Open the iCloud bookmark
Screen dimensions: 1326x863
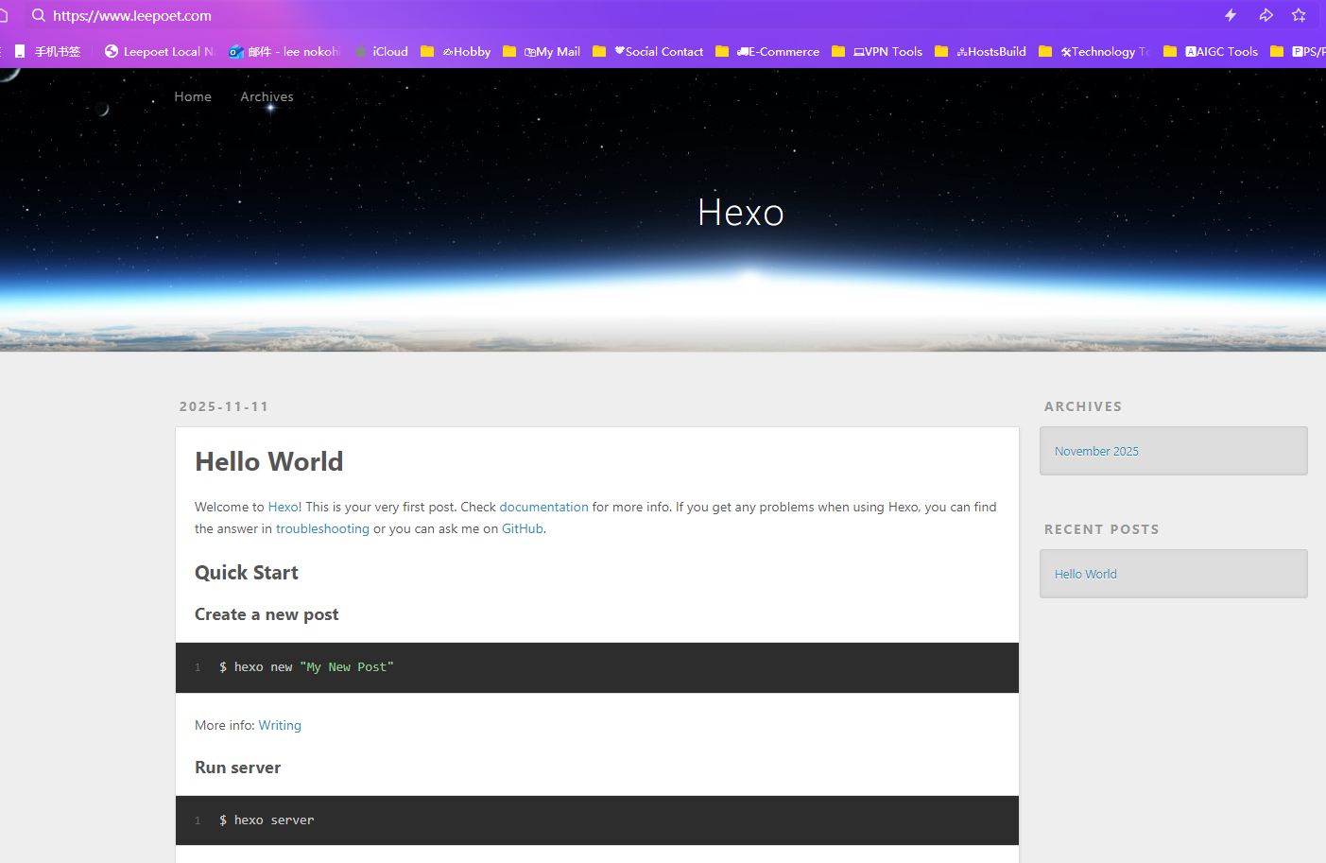click(382, 52)
